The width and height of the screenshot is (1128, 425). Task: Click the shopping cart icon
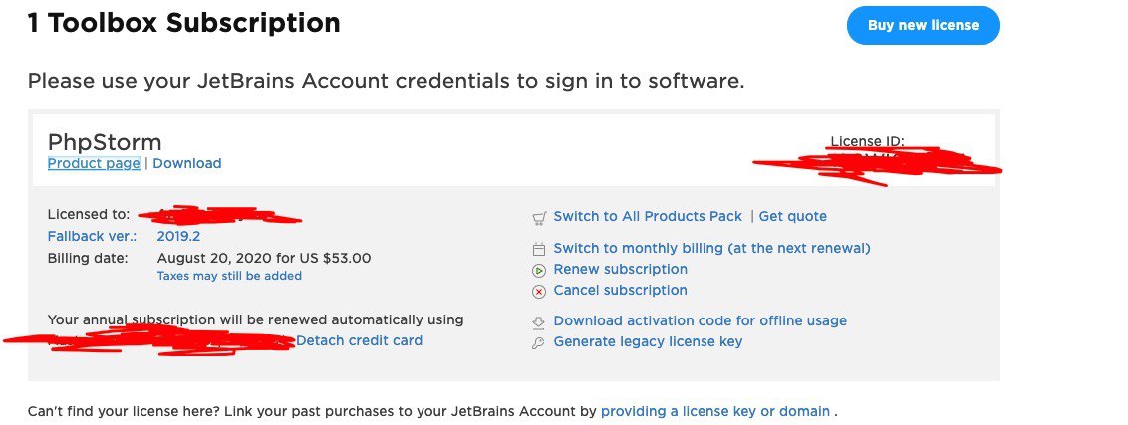click(539, 218)
